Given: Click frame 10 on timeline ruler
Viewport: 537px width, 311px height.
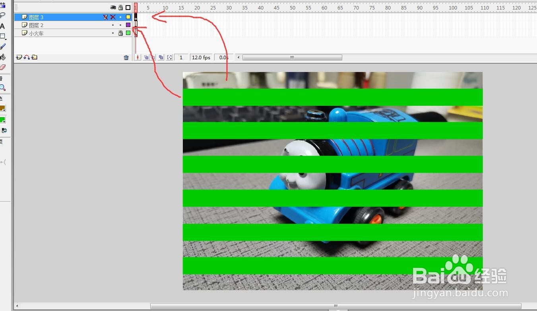Looking at the screenshot, I should pos(165,8).
